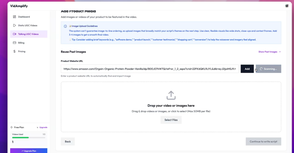Click the black Add button

coord(247,69)
